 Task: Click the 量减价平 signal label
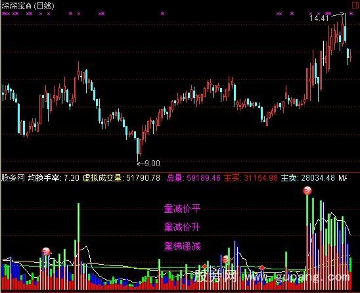pos(182,208)
